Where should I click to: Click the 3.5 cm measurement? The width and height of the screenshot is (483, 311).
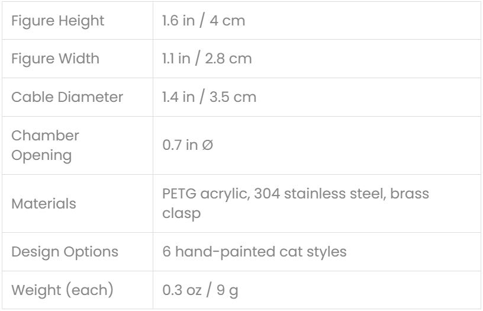click(x=233, y=97)
